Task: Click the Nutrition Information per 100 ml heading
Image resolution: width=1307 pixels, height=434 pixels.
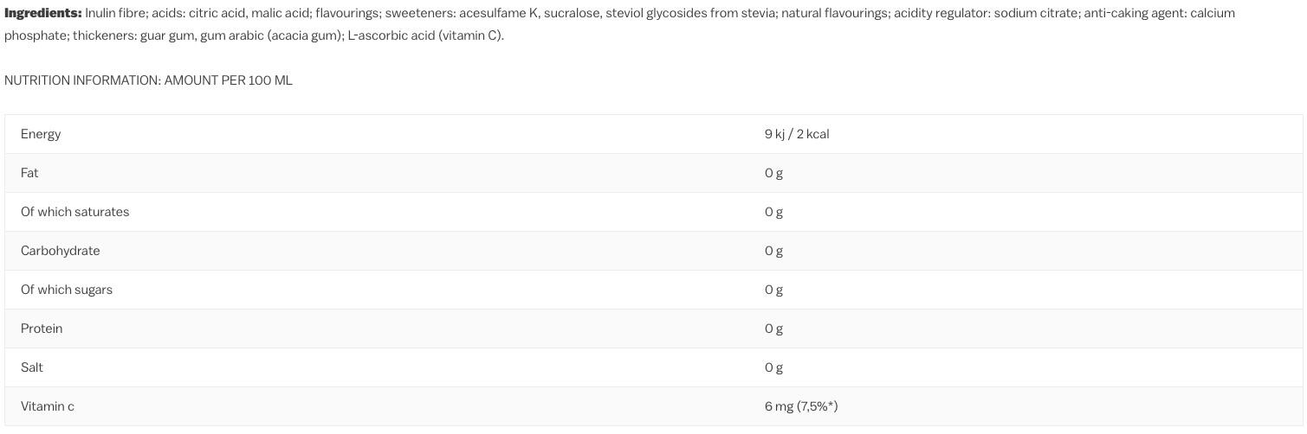Action: 148,80
